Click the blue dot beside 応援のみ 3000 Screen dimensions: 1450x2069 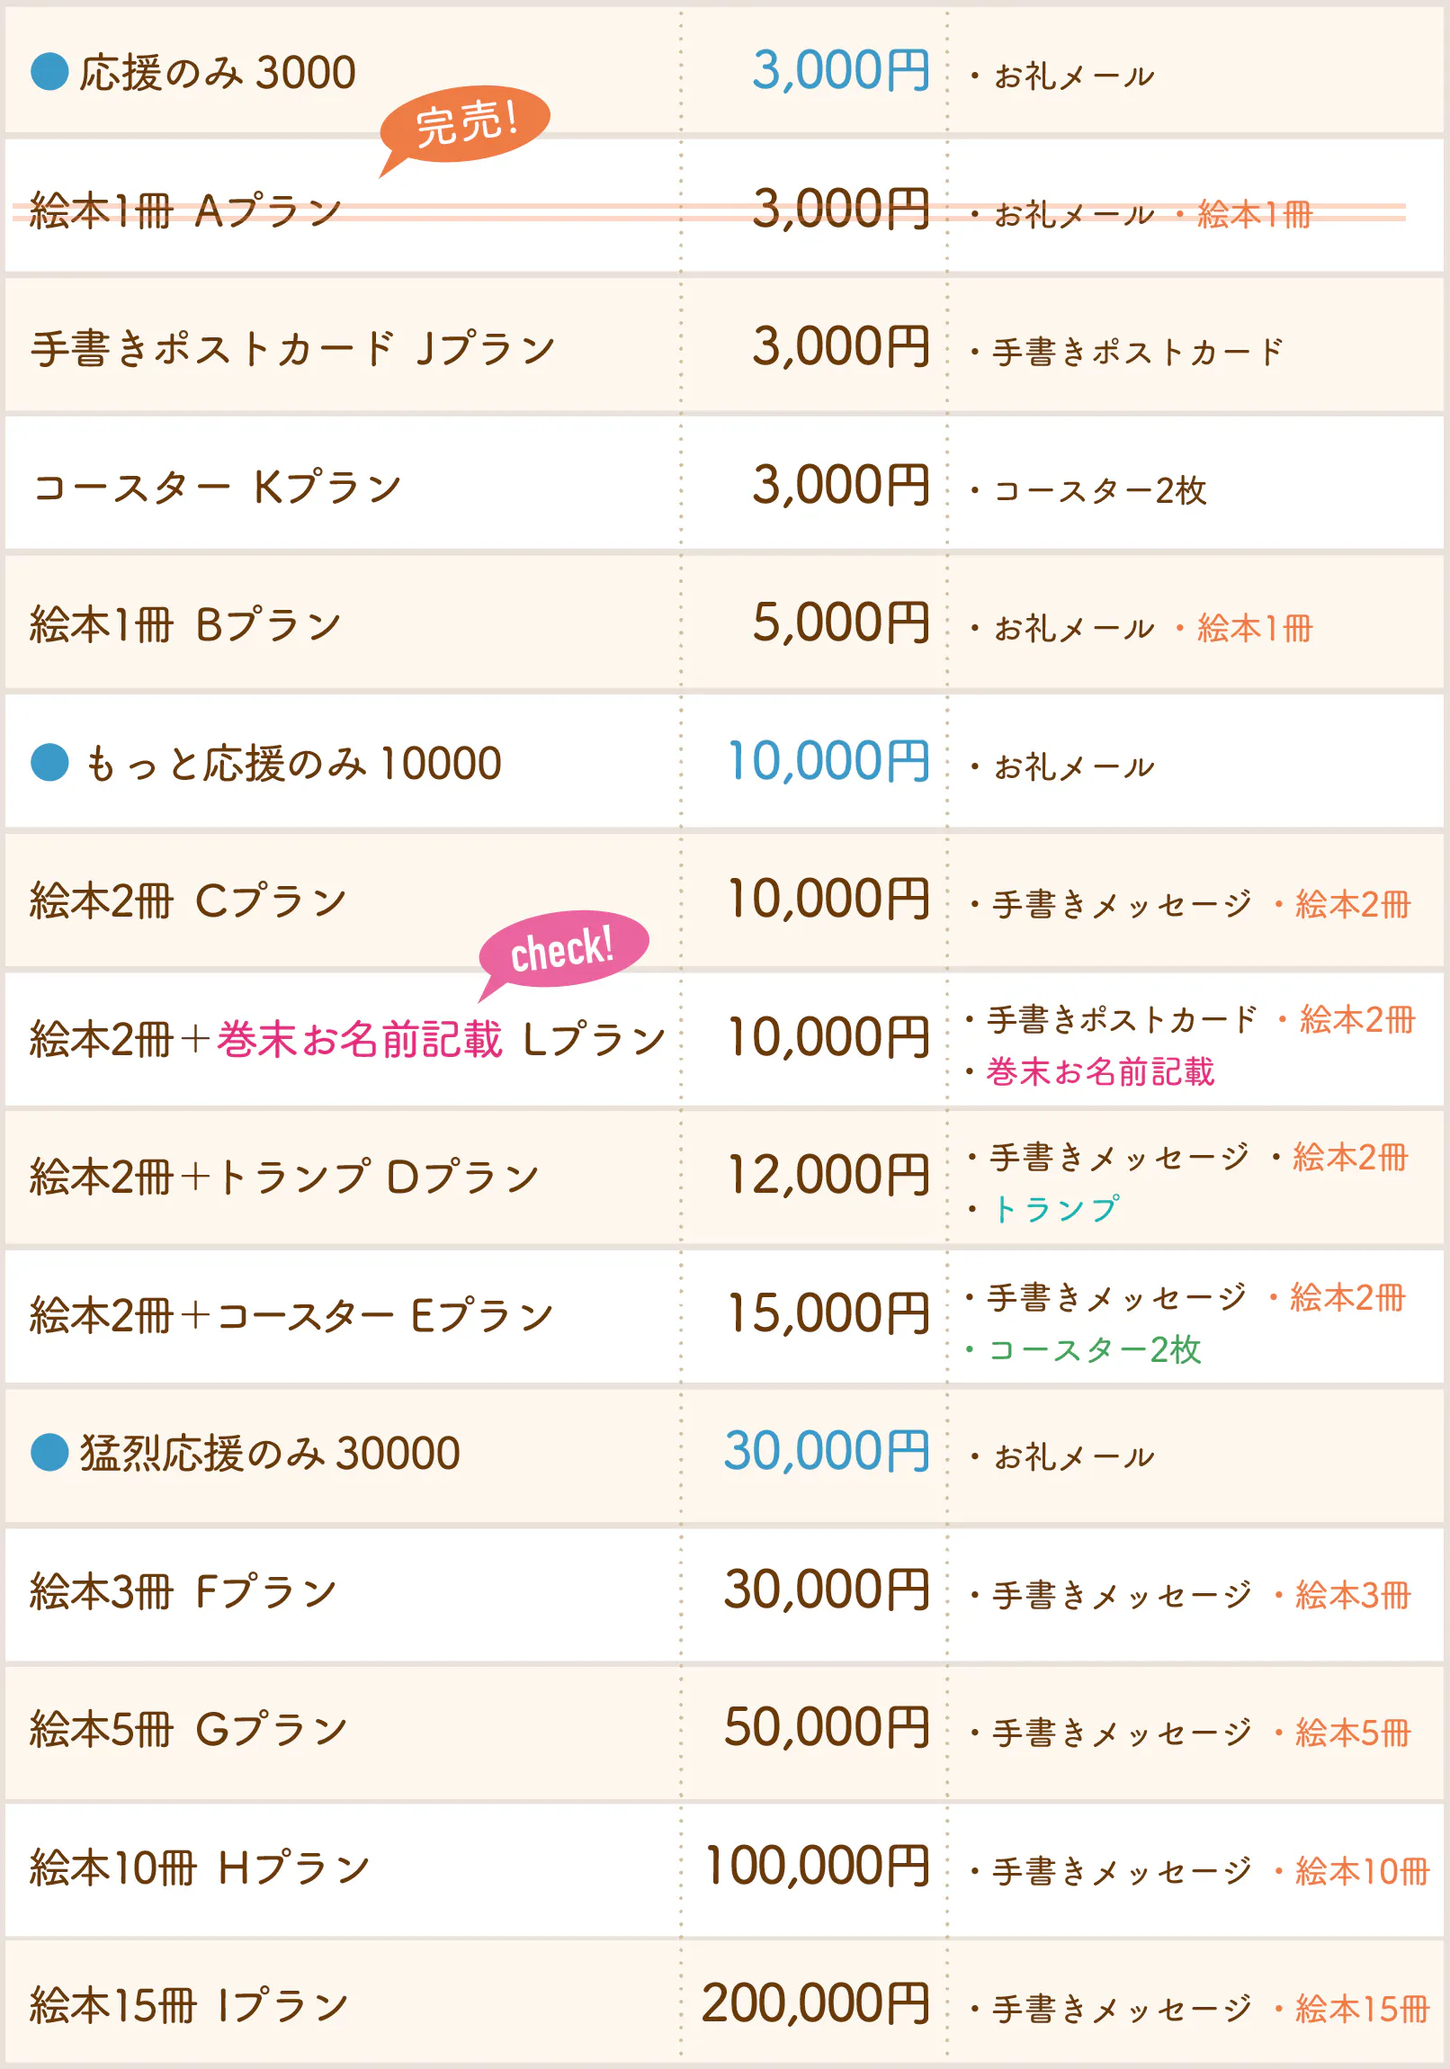click(49, 72)
